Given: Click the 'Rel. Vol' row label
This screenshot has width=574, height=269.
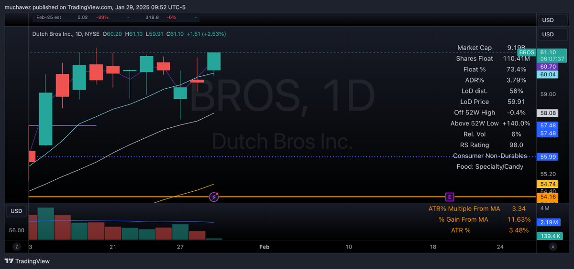Looking at the screenshot, I should point(475,134).
